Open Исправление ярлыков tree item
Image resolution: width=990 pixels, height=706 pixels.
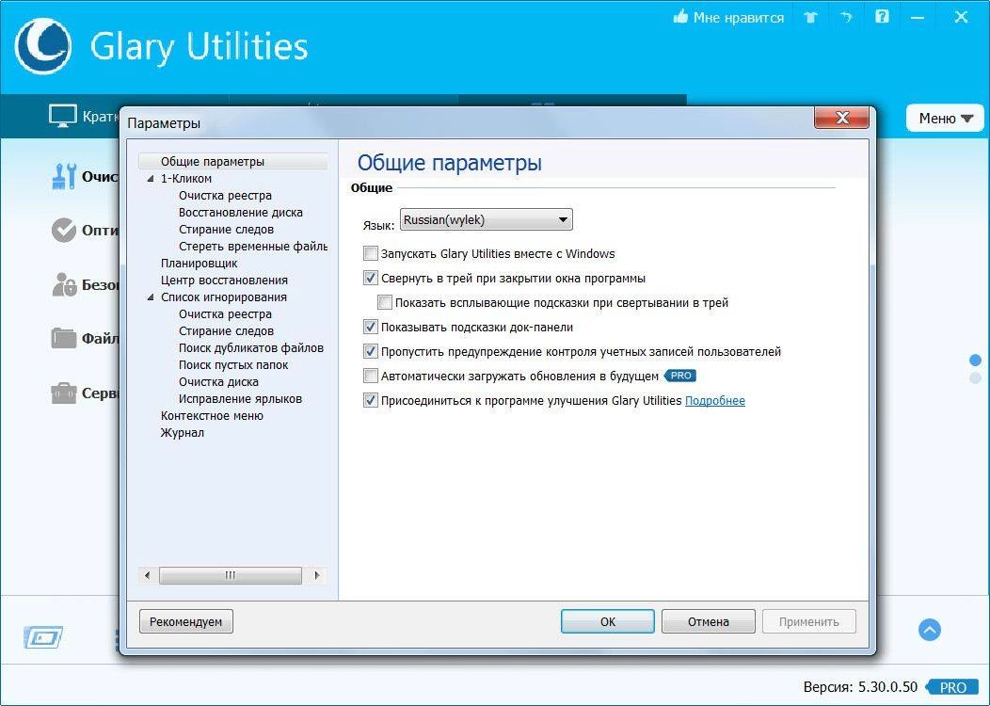point(240,399)
